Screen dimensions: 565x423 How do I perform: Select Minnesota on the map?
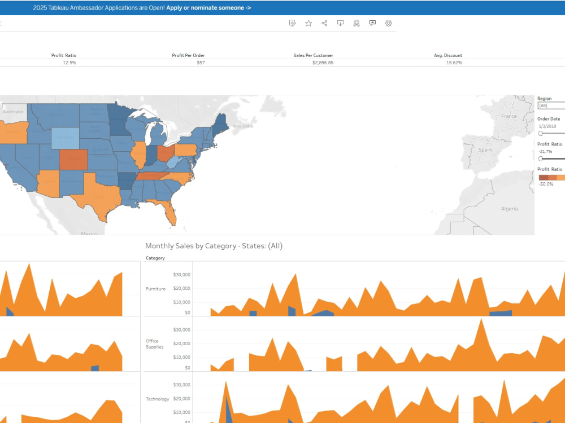pyautogui.click(x=119, y=118)
